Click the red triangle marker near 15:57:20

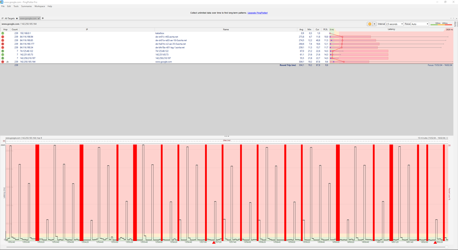point(214,242)
